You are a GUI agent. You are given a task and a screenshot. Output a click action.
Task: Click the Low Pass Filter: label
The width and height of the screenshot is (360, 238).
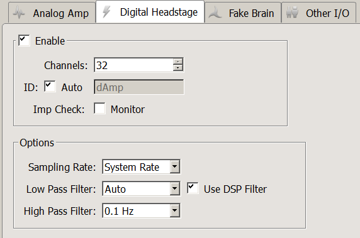point(61,189)
